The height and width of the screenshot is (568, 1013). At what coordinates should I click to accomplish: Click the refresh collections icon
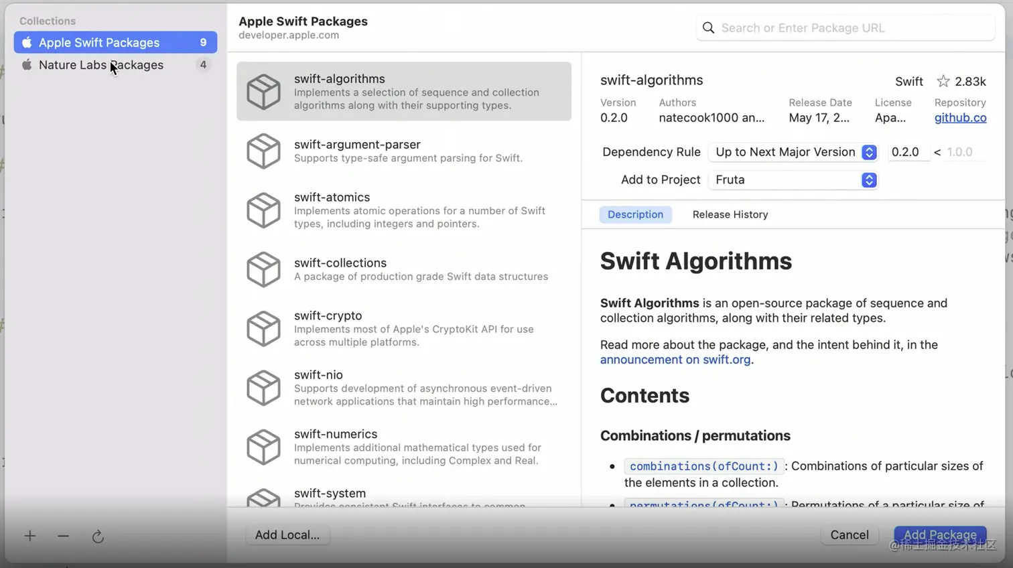point(98,537)
